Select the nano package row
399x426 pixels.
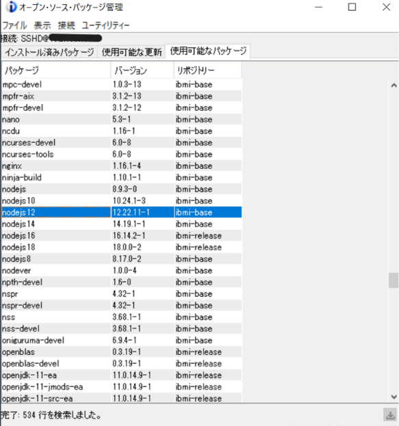coord(122,119)
